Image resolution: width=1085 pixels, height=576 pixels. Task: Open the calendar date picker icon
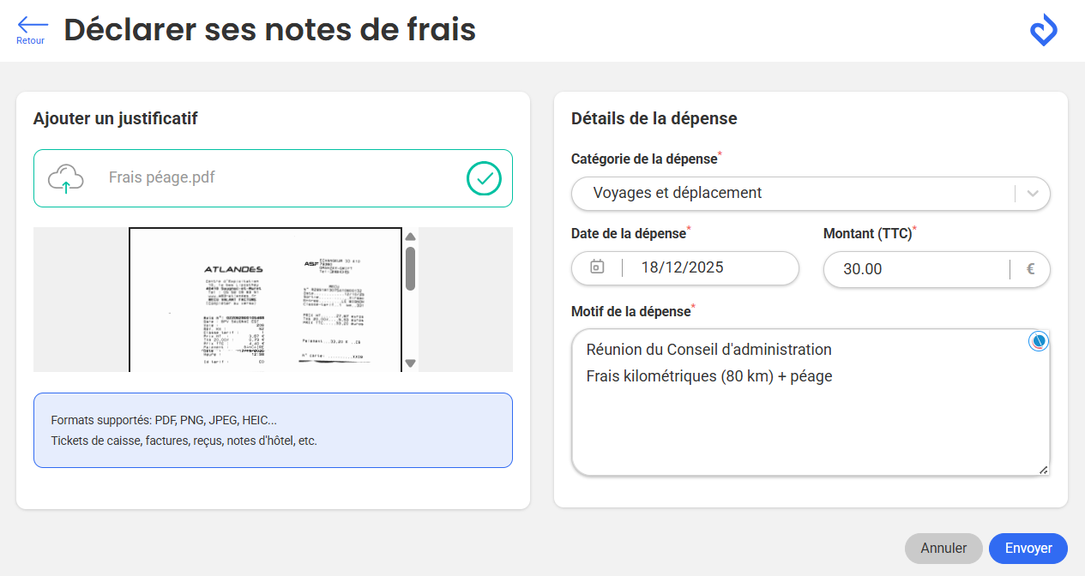click(597, 267)
